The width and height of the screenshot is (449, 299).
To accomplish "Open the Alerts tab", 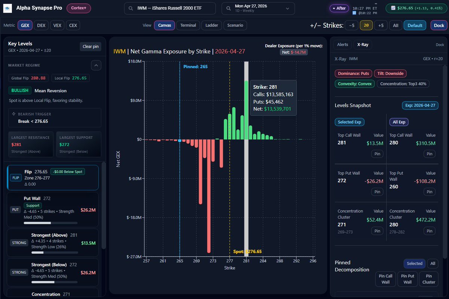I will 343,45.
